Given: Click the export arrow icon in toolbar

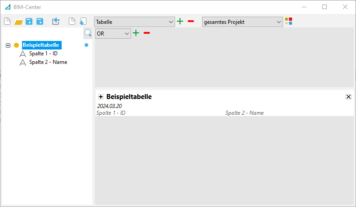Looking at the screenshot, I should click(56, 21).
